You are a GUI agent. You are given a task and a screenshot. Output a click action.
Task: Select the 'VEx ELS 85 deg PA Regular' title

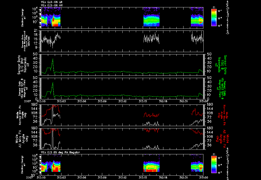[x=60, y=152]
